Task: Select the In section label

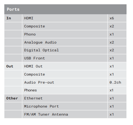Action: (9, 18)
